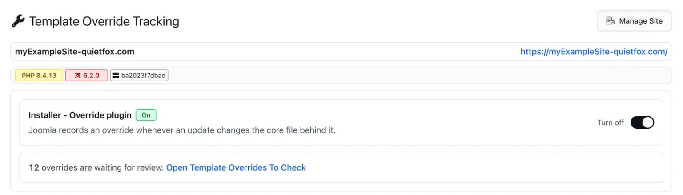Select the myExampleSite-quietfox.com site name
Screen dimensions: 683x195
[x=75, y=52]
